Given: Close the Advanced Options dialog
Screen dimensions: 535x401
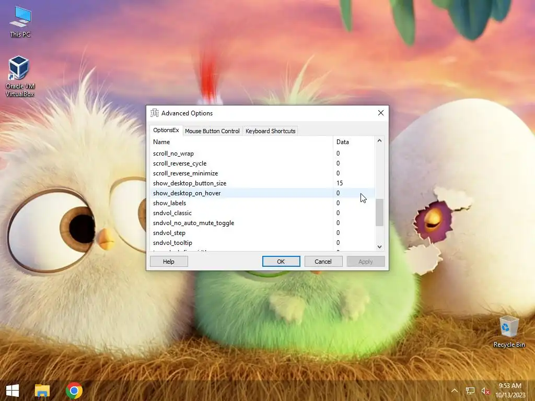Looking at the screenshot, I should [x=381, y=113].
